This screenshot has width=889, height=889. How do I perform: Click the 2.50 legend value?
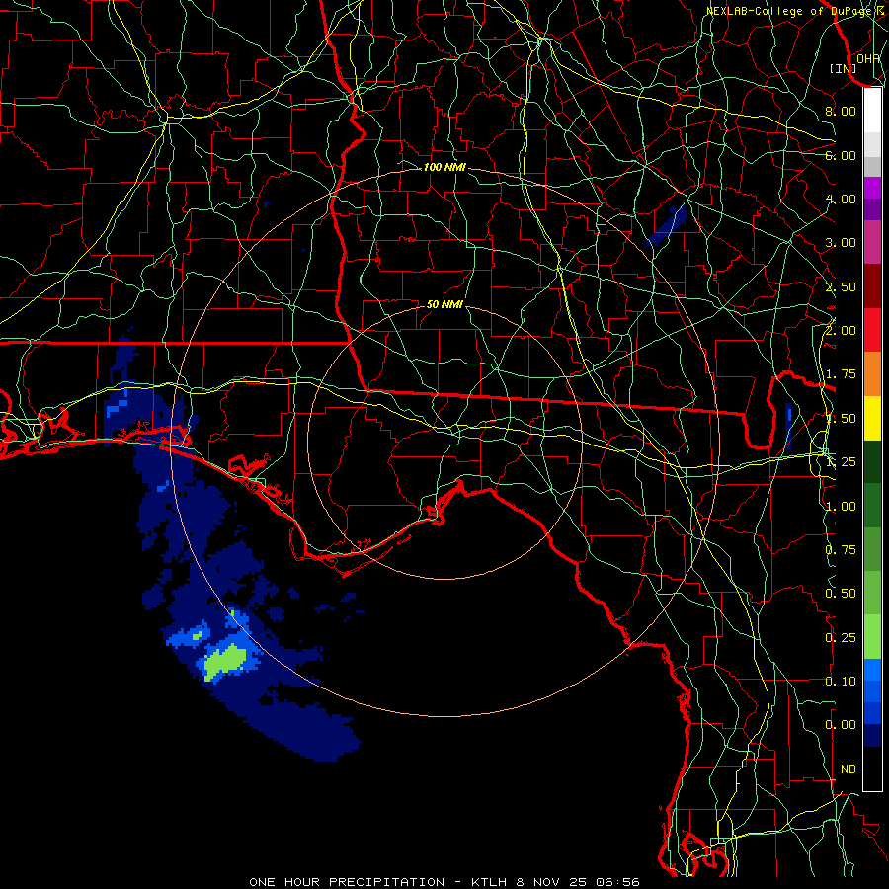pyautogui.click(x=841, y=286)
